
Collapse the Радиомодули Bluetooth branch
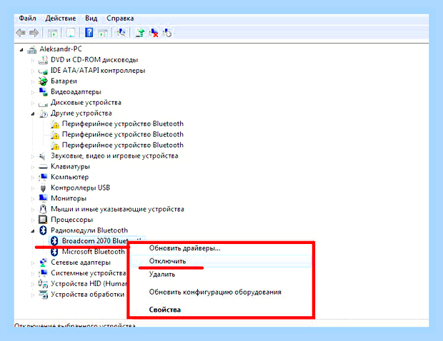(x=33, y=231)
